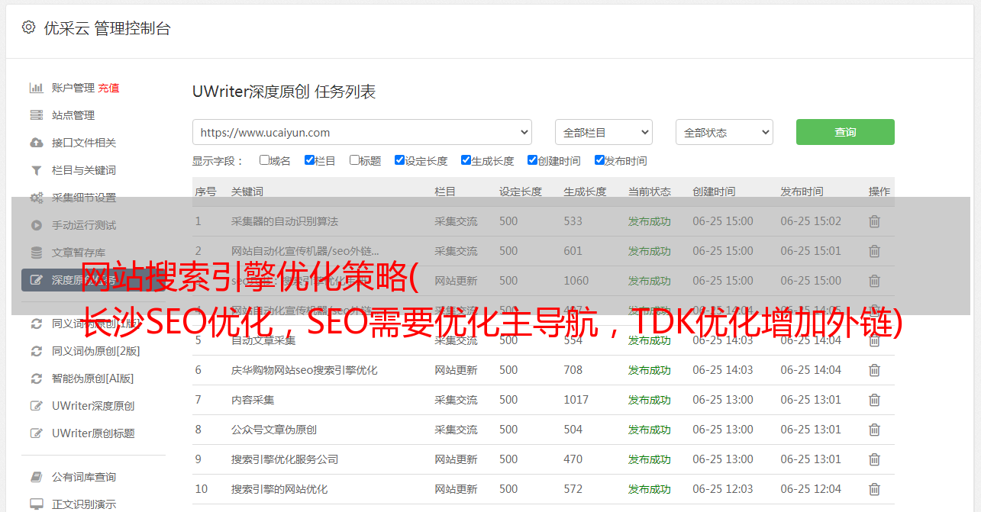Click the edit icon for UWriter深度原创
Image resolution: width=981 pixels, height=512 pixels.
point(36,406)
